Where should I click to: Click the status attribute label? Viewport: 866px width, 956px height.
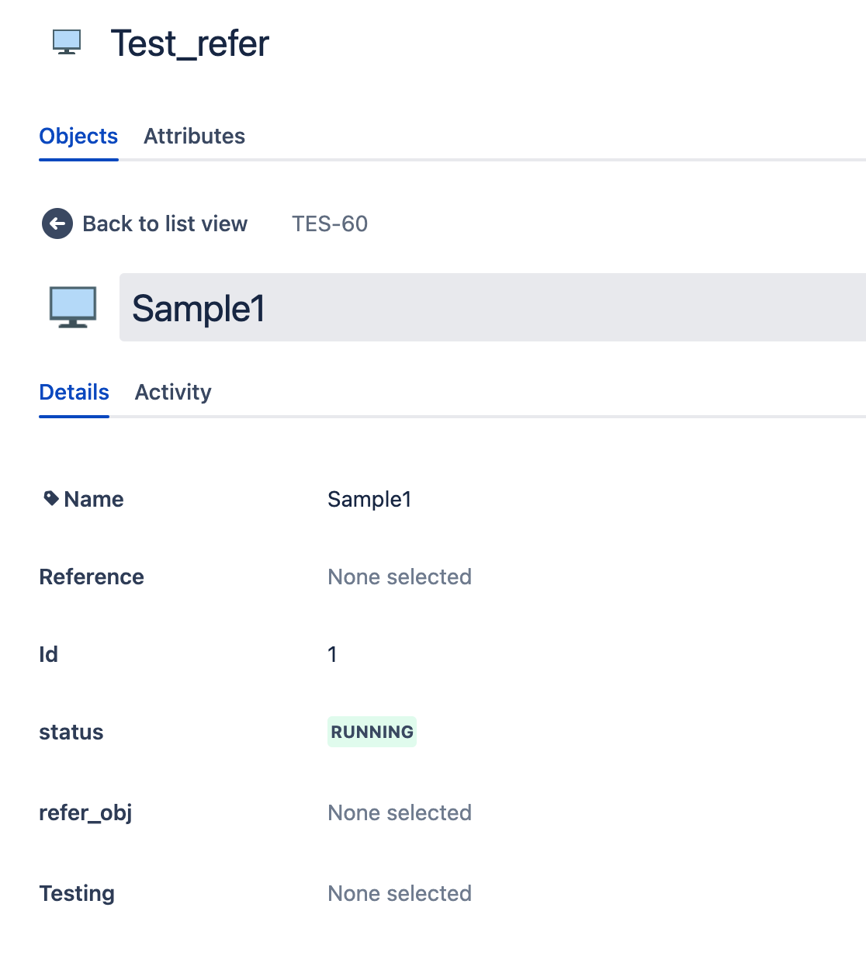point(71,732)
